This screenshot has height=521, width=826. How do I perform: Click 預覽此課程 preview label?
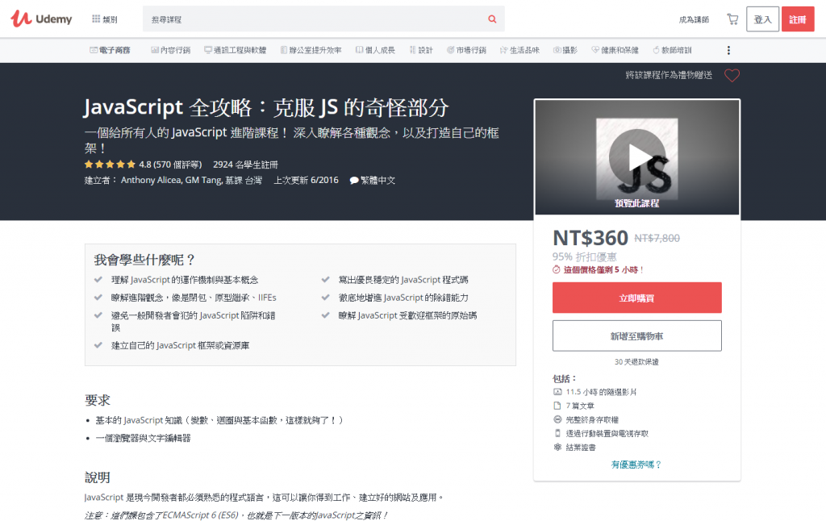tap(637, 203)
